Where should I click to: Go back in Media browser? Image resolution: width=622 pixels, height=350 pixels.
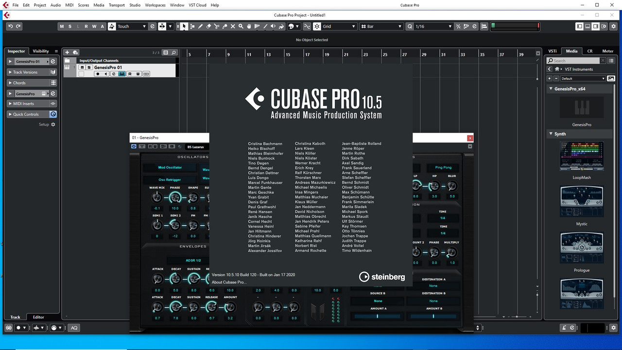550,69
